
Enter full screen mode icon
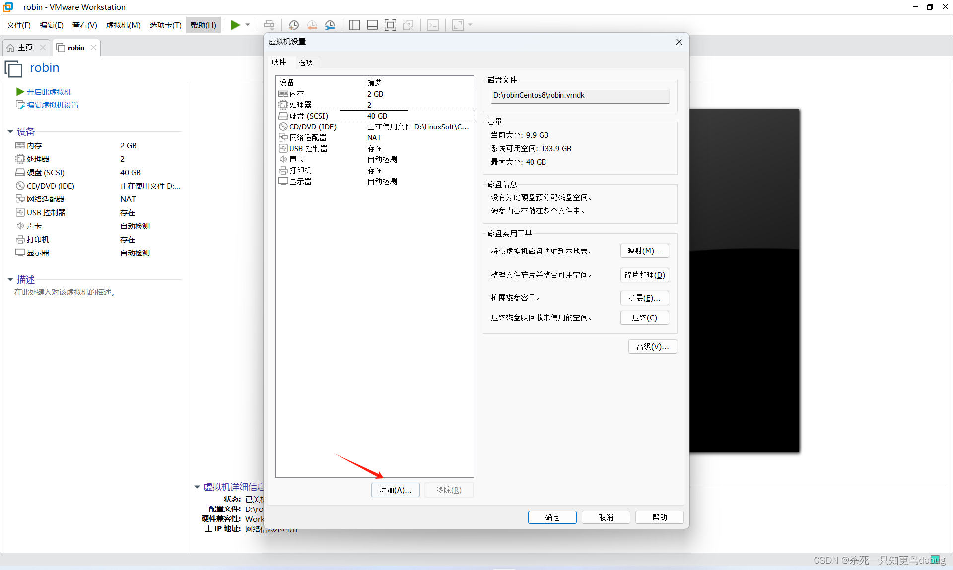click(x=390, y=25)
